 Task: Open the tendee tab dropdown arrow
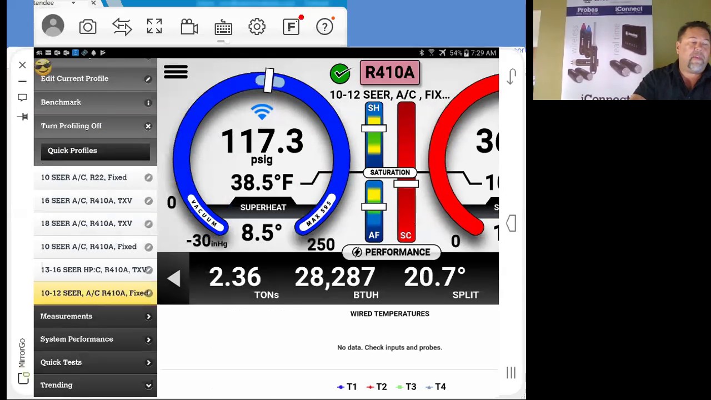point(73,3)
